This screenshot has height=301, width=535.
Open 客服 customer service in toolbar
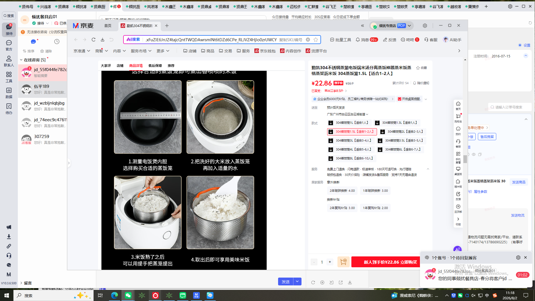tap(431, 40)
